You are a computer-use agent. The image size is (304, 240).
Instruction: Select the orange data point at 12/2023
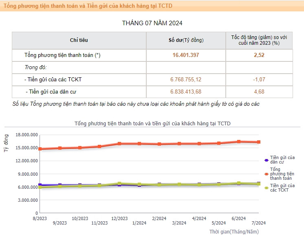tap(119, 144)
